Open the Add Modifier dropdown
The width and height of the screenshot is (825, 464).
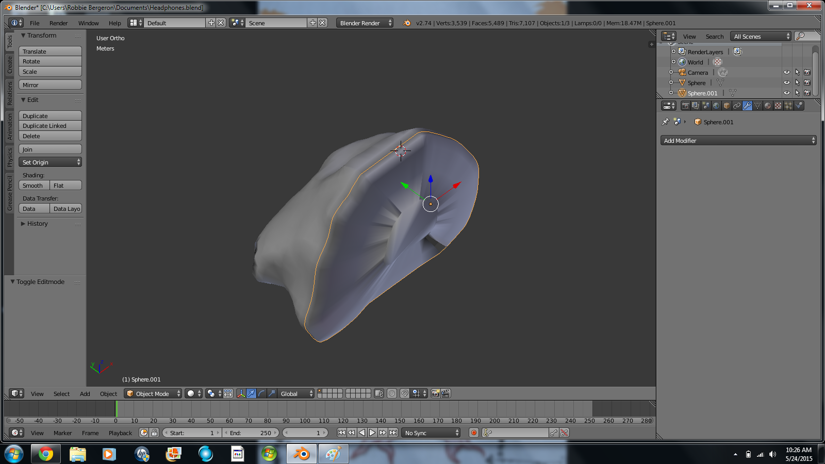(x=738, y=141)
